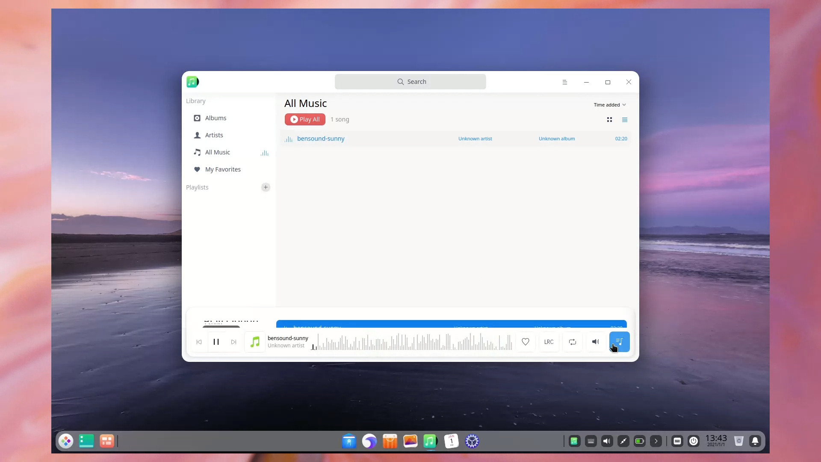Image resolution: width=821 pixels, height=462 pixels.
Task: Open My Favorites library
Action: pos(223,169)
